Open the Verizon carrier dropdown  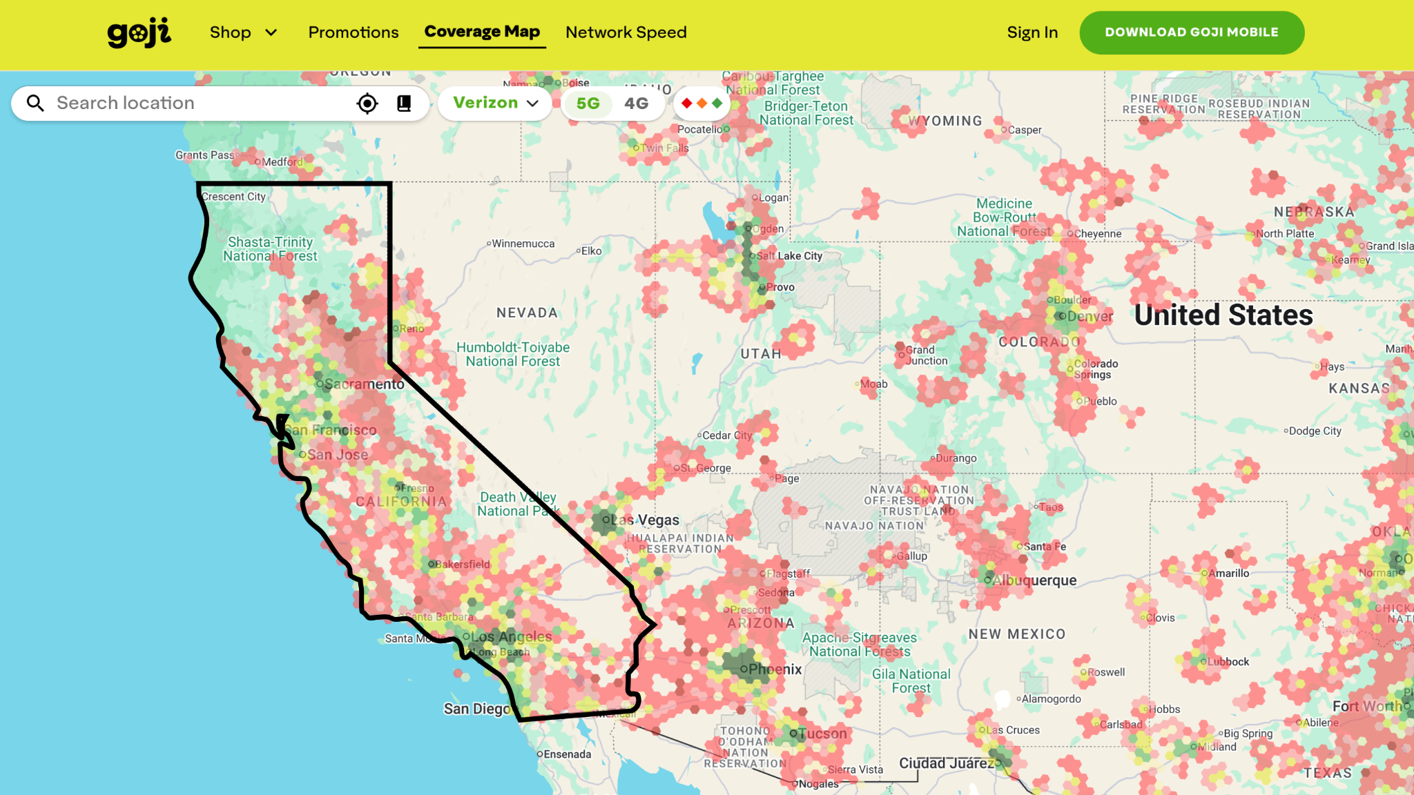[x=495, y=104]
